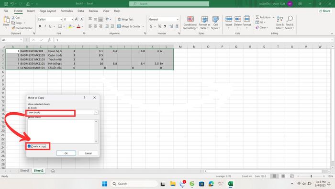
Task: Click the Name Box showing A1
Action: click(x=12, y=40)
